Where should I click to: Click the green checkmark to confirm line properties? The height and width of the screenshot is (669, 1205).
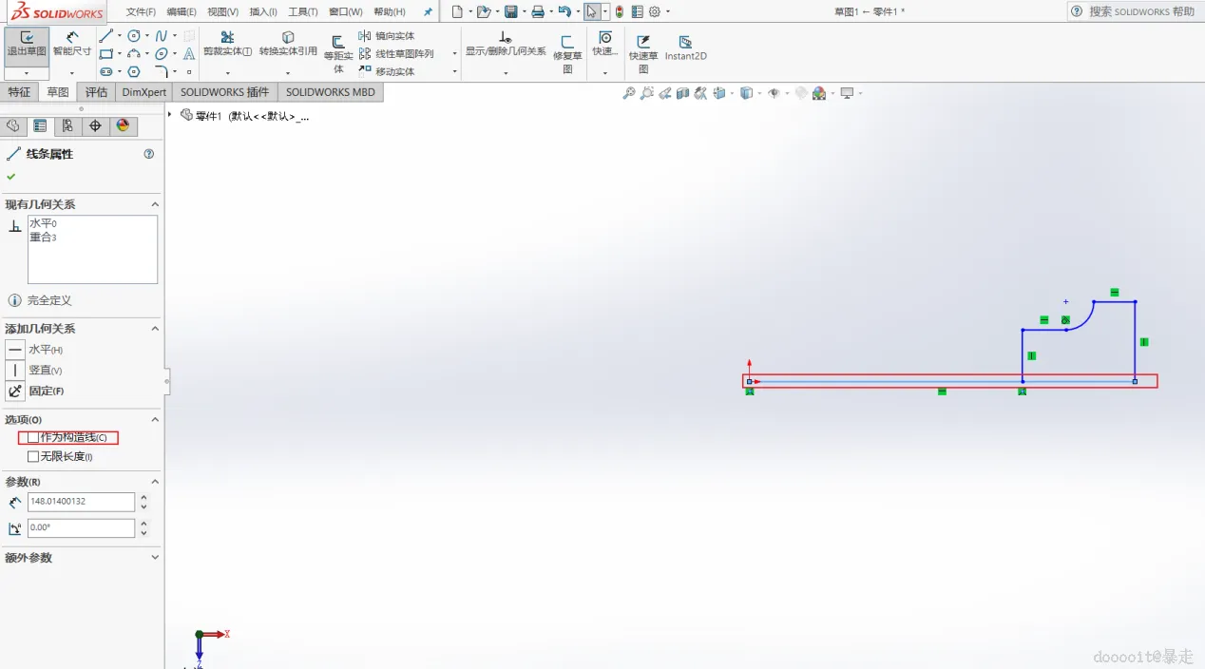11,177
